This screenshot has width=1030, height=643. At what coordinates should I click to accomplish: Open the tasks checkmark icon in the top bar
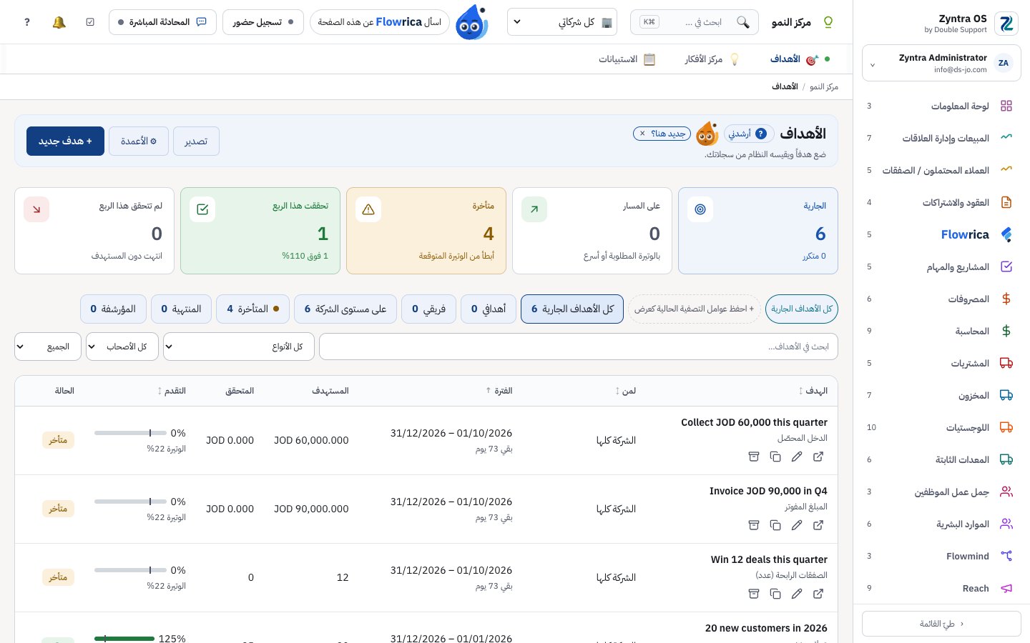pos(90,22)
